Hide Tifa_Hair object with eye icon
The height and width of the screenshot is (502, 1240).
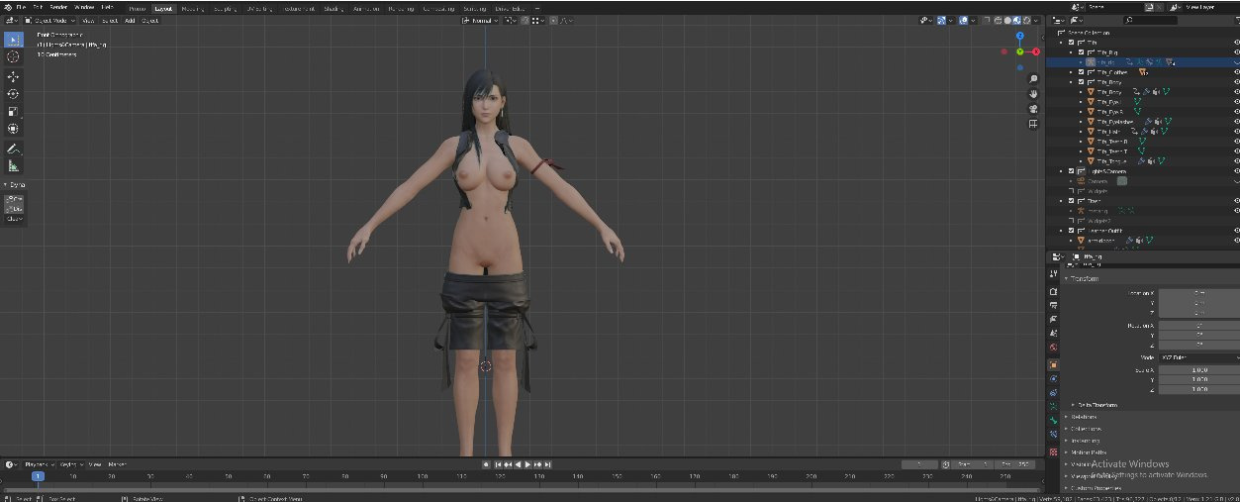[1236, 131]
